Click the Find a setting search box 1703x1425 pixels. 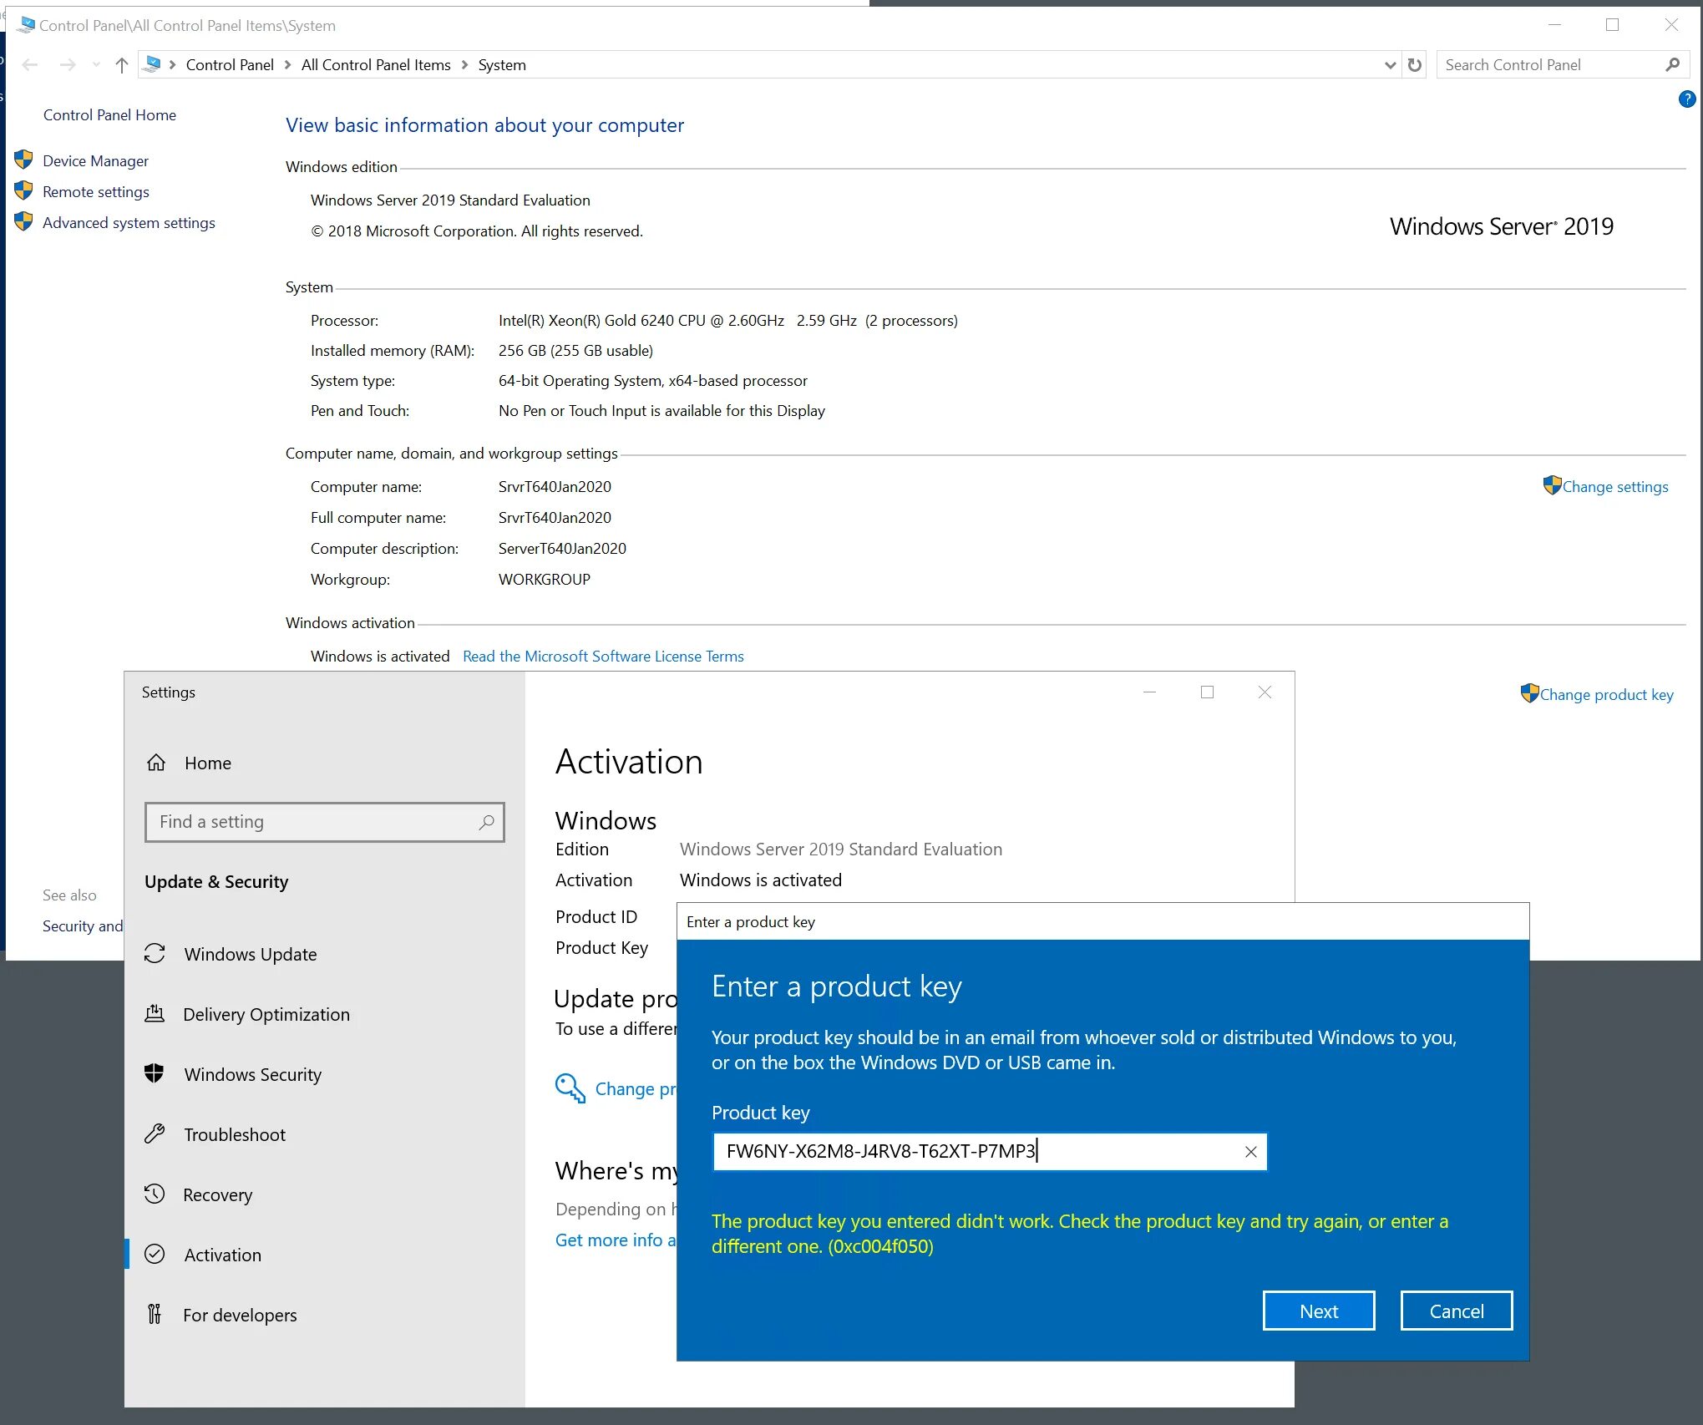click(x=324, y=822)
